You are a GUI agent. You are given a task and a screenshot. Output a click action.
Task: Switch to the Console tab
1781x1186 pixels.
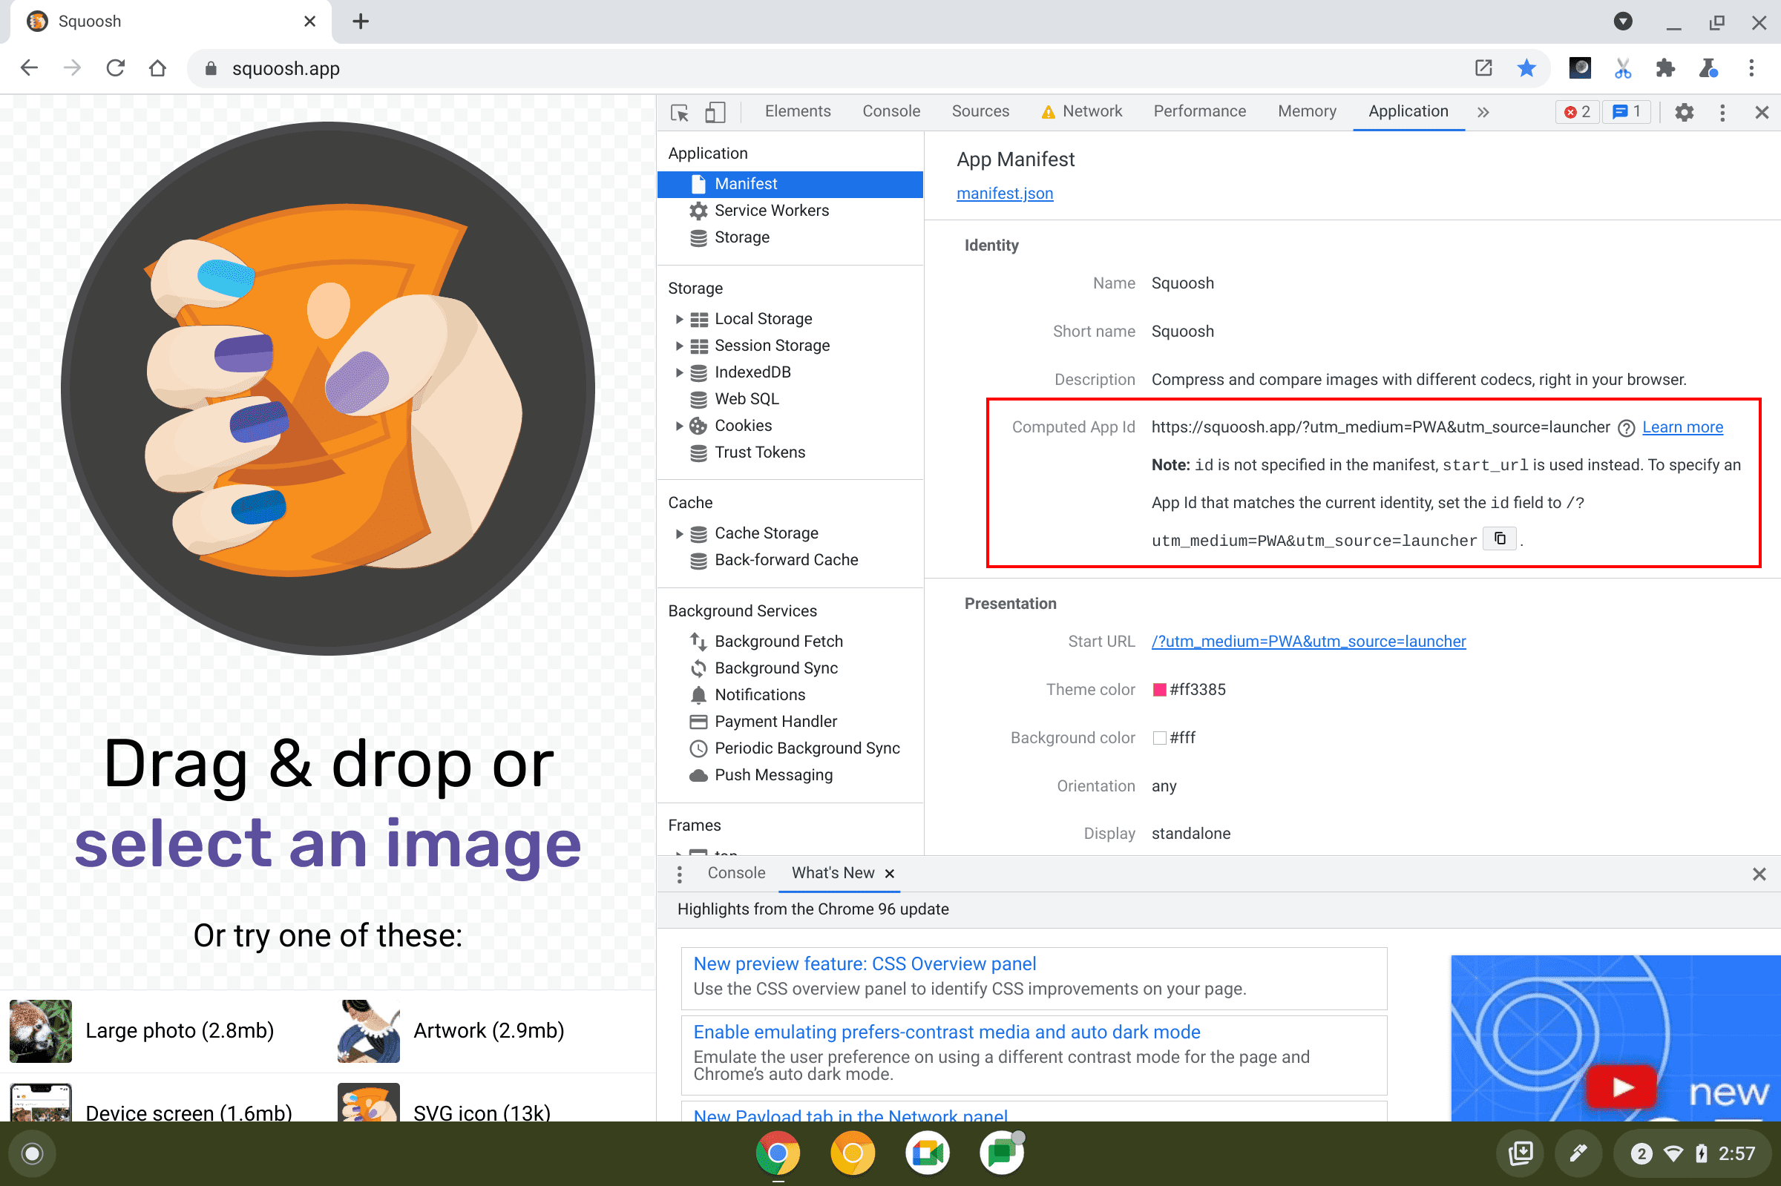point(891,111)
